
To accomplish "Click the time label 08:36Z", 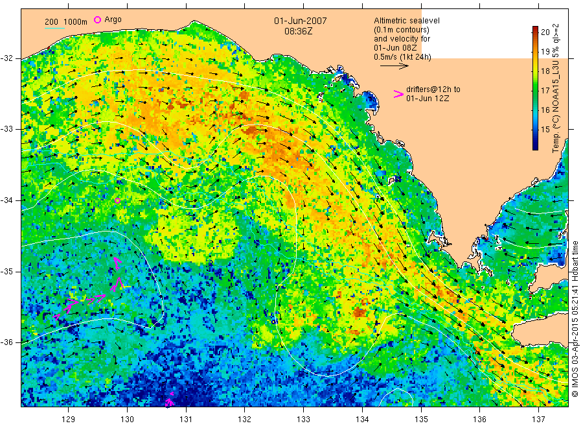I will pos(298,31).
